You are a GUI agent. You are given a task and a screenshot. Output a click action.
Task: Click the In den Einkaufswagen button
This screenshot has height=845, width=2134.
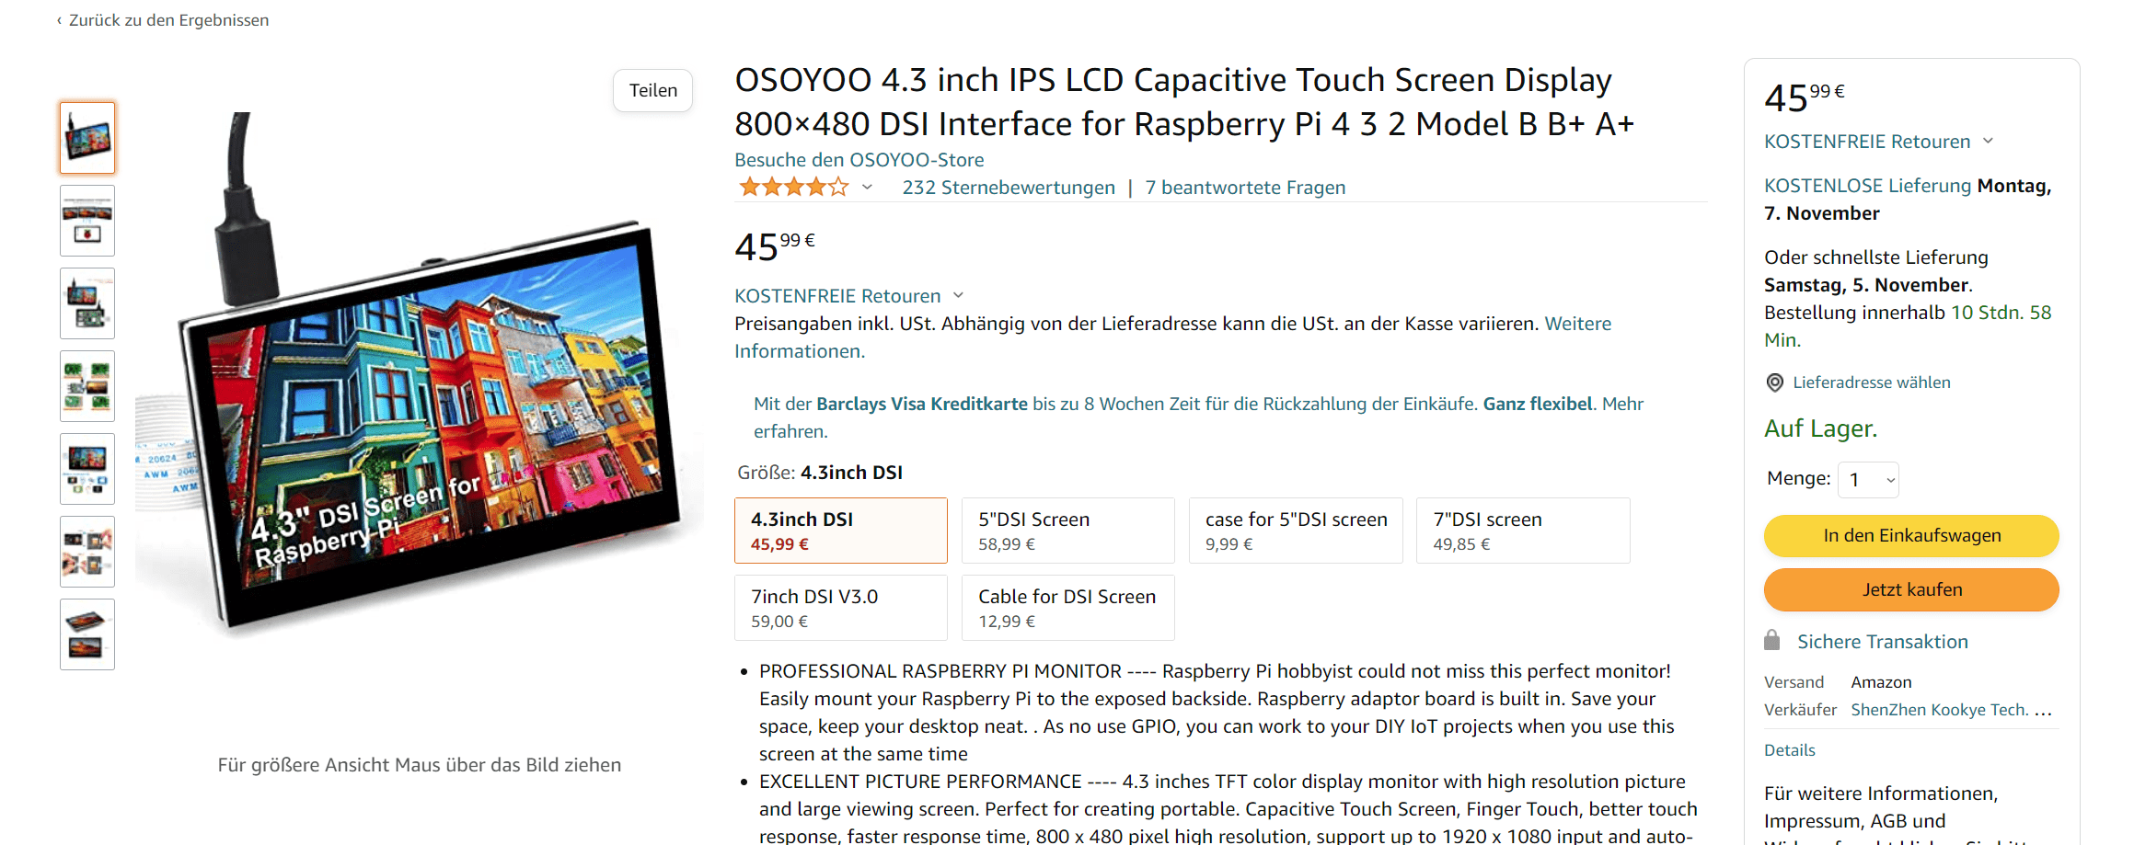[1911, 536]
